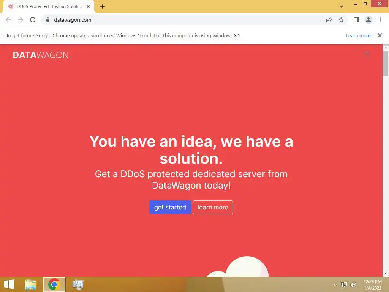Click the Chrome taskbar icon

tap(54, 284)
